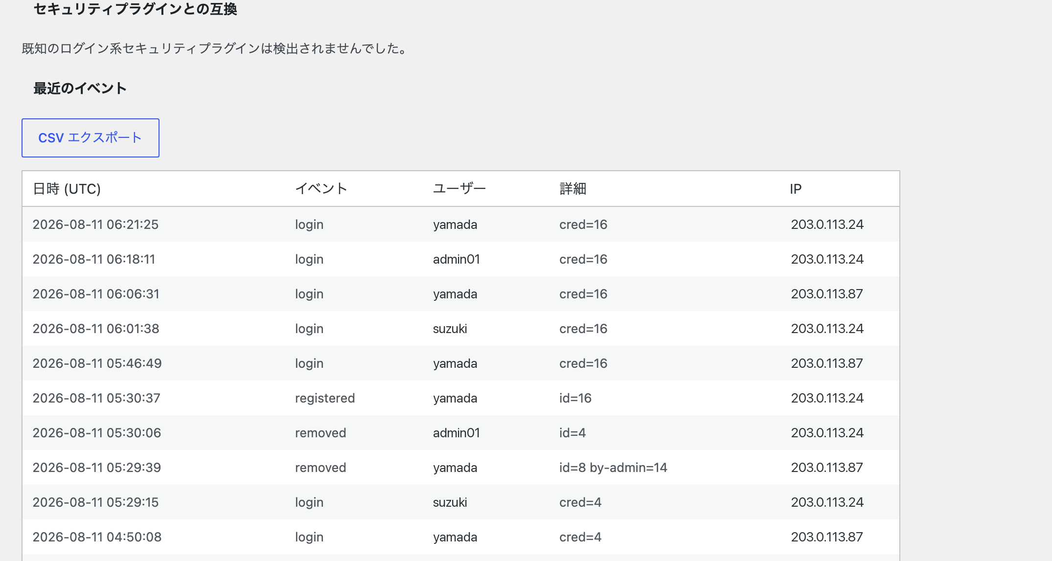Click login event in the 06:18:11 row
The height and width of the screenshot is (561, 1052).
click(x=309, y=259)
